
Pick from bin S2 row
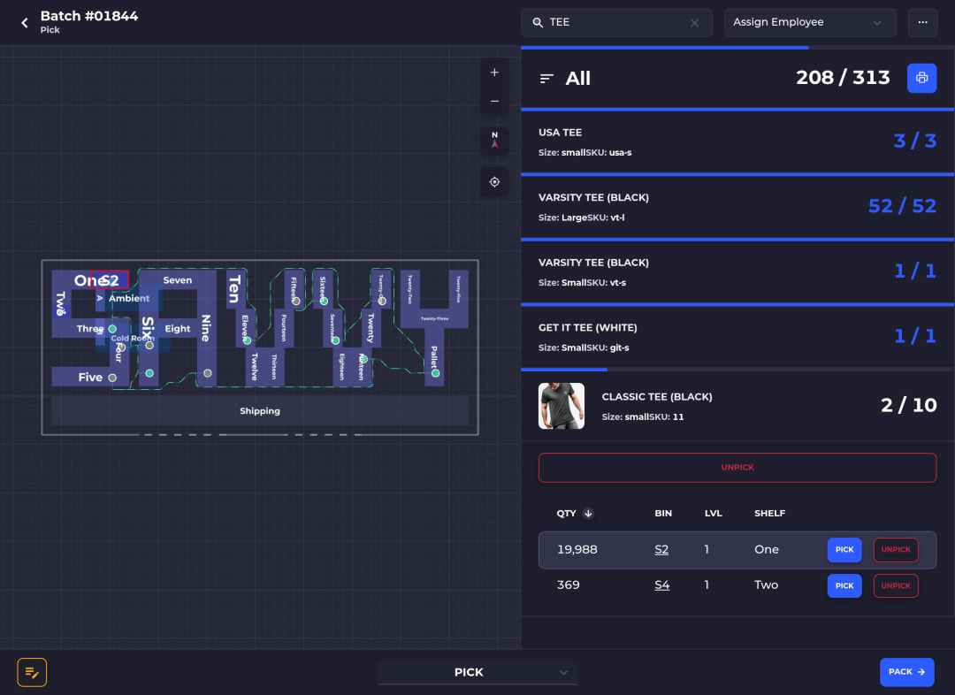click(844, 549)
